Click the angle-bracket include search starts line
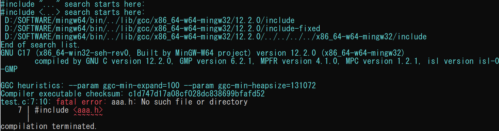This screenshot has width=499, height=131. (x=72, y=12)
